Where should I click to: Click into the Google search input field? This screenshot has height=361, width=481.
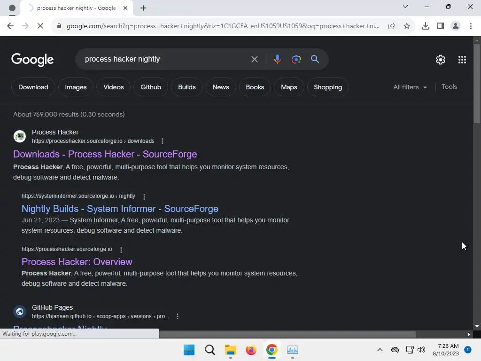(166, 59)
